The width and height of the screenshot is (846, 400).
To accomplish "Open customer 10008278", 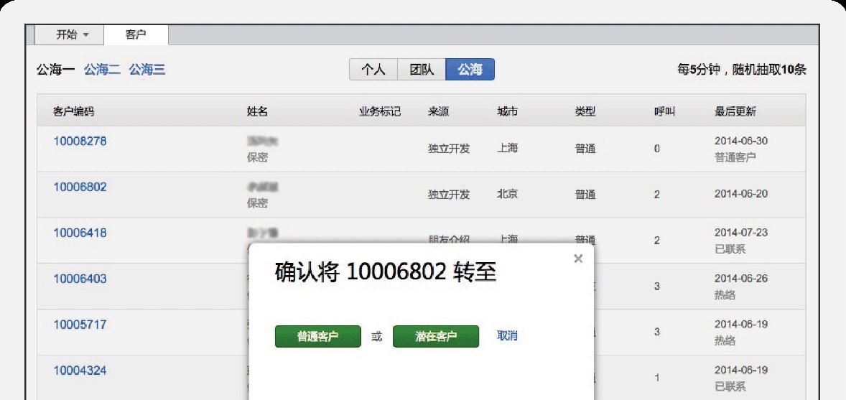I will click(80, 141).
